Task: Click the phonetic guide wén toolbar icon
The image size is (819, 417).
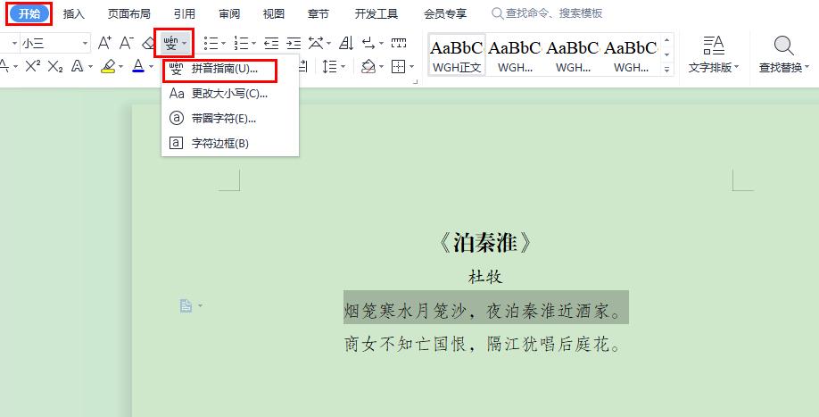Action: pos(170,43)
